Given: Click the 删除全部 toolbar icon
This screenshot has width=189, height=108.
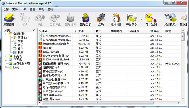Looking at the screenshot, I should (86, 18).
